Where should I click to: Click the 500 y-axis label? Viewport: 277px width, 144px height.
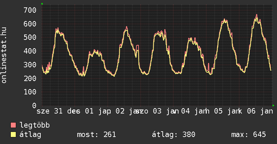pos(30,37)
